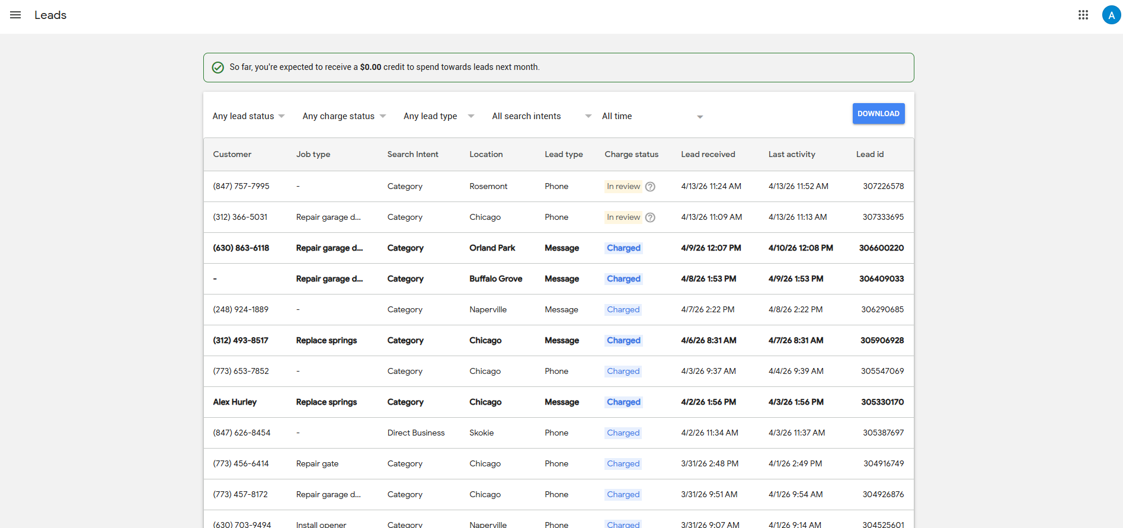Screen dimensions: 1123x528
Task: Open lead from (773) 456-6414
Action: pos(558,463)
